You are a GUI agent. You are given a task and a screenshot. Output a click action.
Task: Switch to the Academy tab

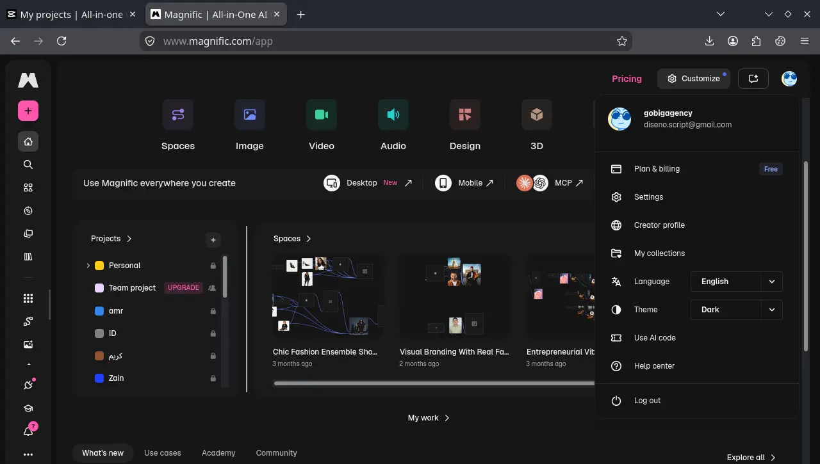218,453
